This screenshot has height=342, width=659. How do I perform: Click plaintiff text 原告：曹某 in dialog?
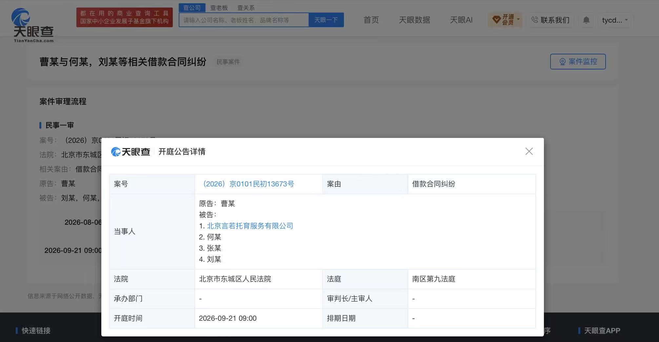pos(217,204)
